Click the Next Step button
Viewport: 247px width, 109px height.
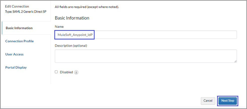pyautogui.click(x=228, y=101)
